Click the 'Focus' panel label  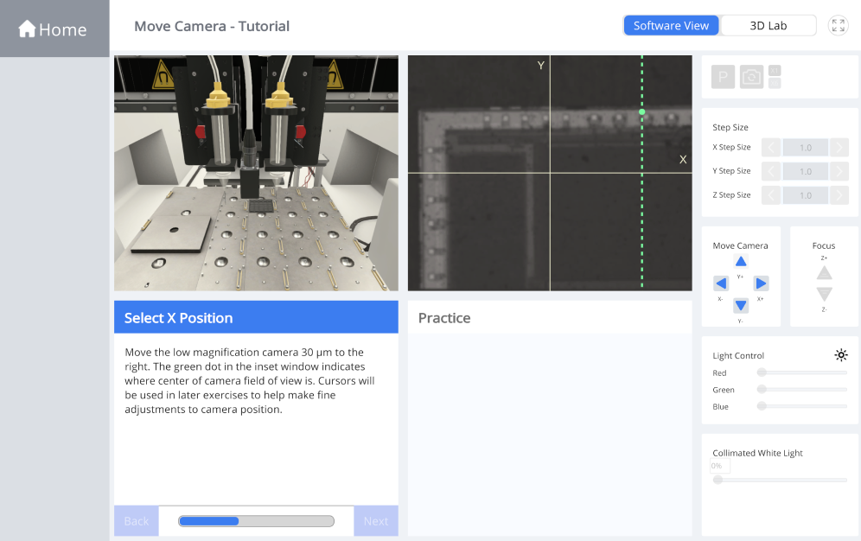coord(824,245)
